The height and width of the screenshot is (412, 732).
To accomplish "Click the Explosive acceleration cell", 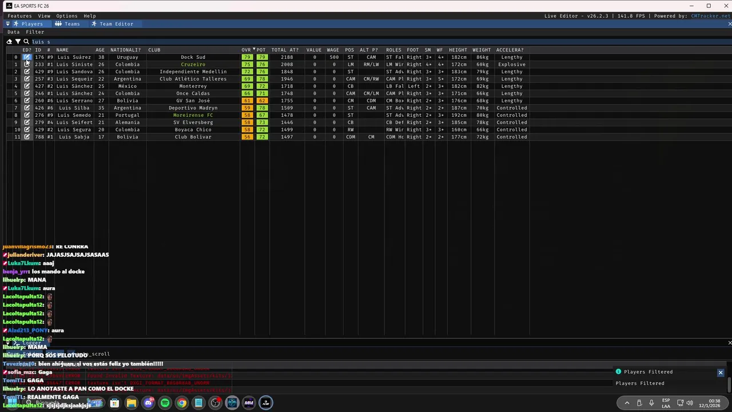I will [x=512, y=65].
